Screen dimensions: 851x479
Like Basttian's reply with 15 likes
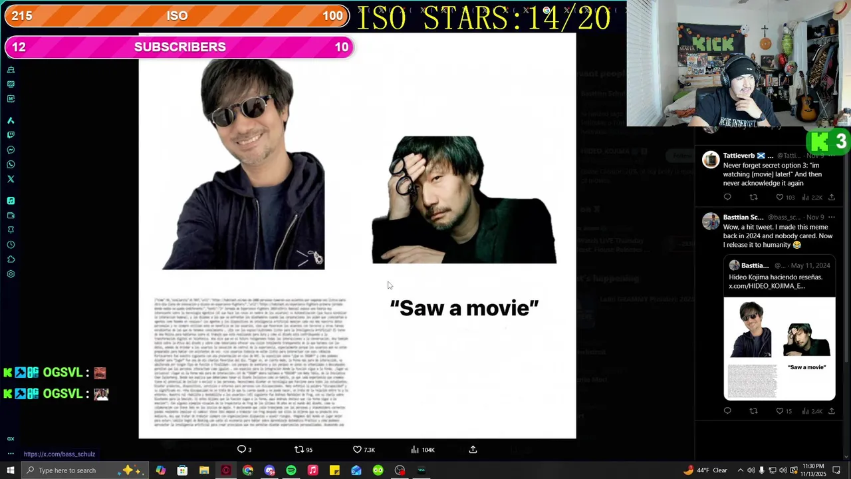point(784,411)
